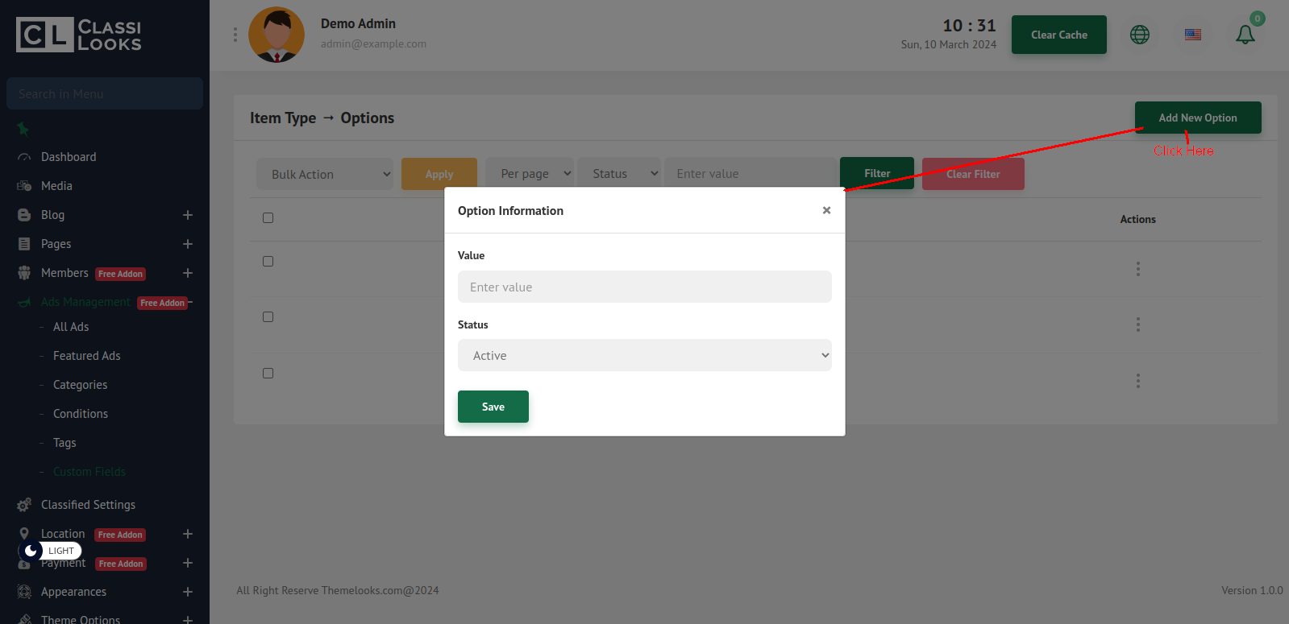Viewport: 1289px width, 624px height.
Task: Click the Demo Admin profile avatar
Action: point(277,35)
